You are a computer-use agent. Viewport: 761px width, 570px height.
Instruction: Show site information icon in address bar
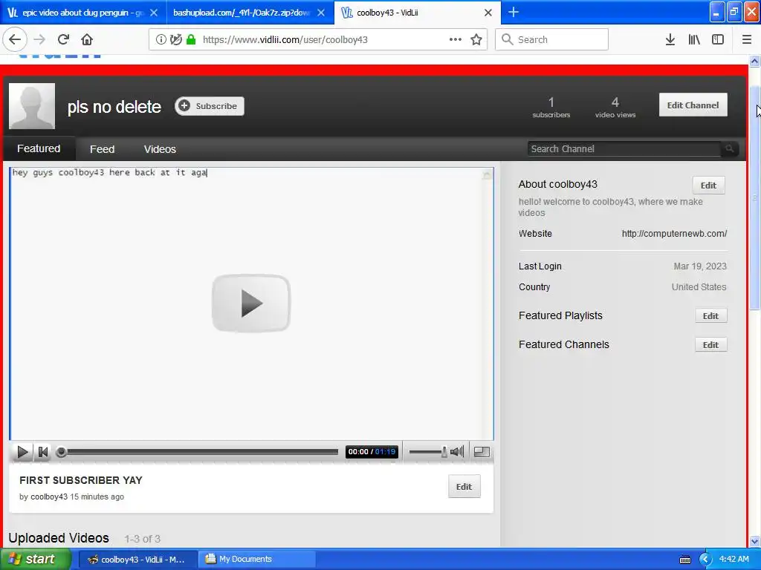161,39
